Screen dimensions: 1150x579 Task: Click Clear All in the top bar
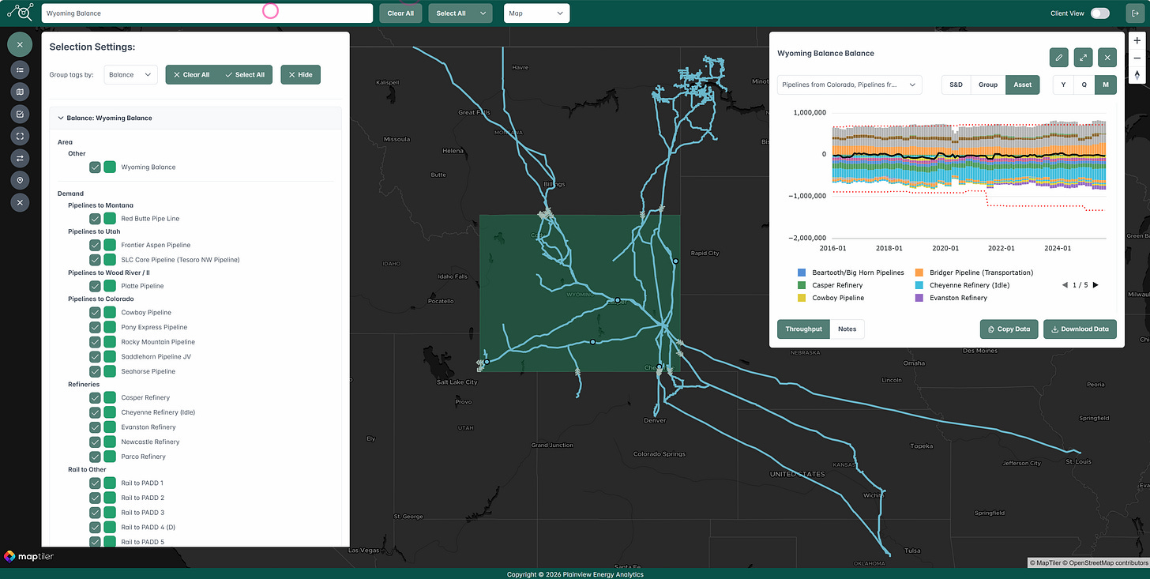pos(400,13)
